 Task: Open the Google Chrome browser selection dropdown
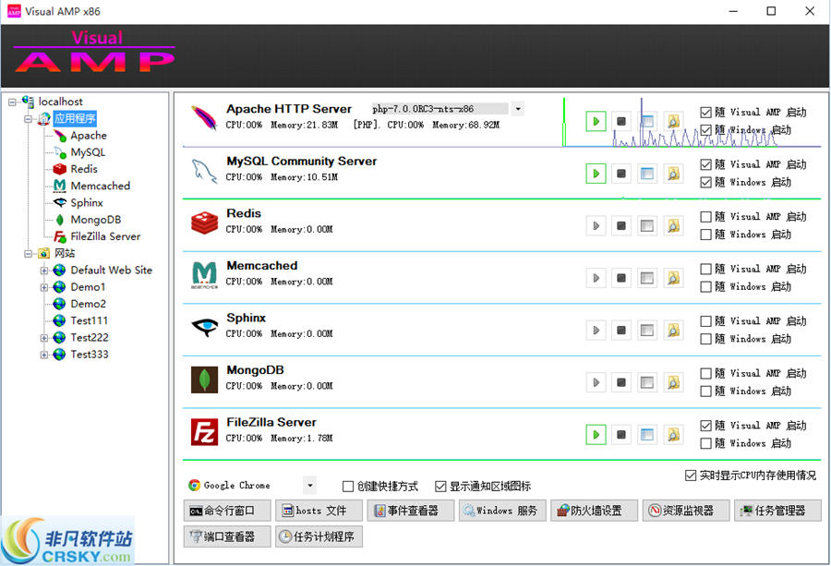(309, 485)
